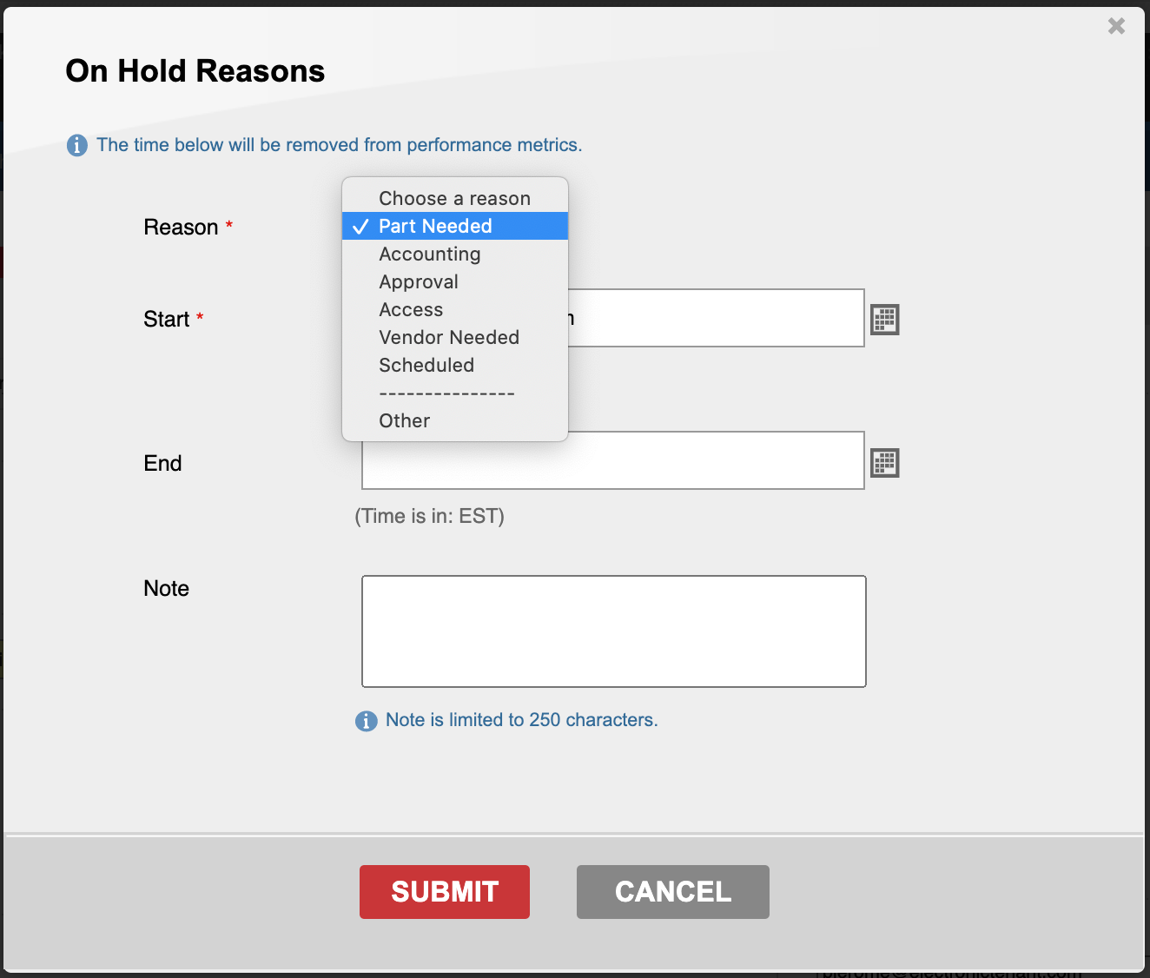The height and width of the screenshot is (978, 1150).
Task: Choose 'Vendor Needed' reason
Action: click(448, 337)
